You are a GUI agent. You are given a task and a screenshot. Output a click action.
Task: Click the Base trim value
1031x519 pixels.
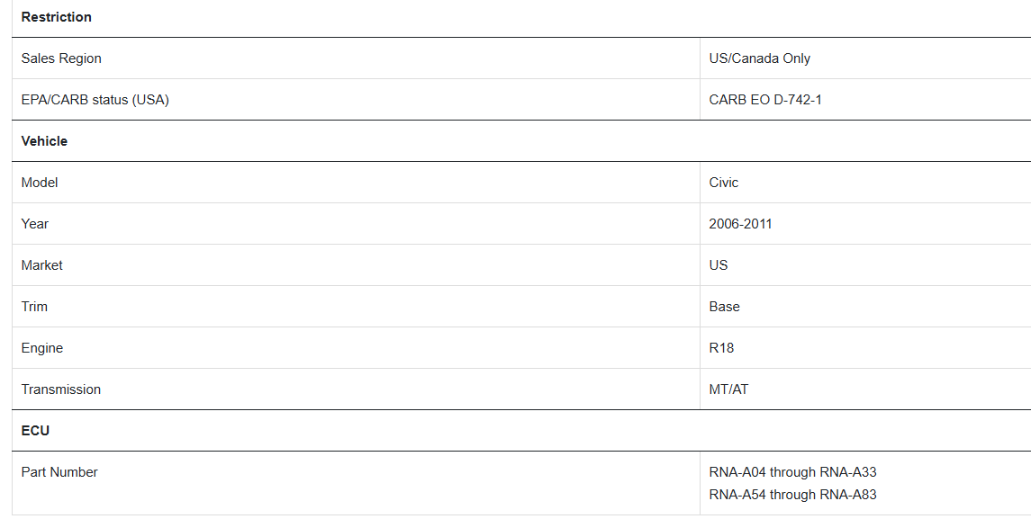[x=724, y=307]
